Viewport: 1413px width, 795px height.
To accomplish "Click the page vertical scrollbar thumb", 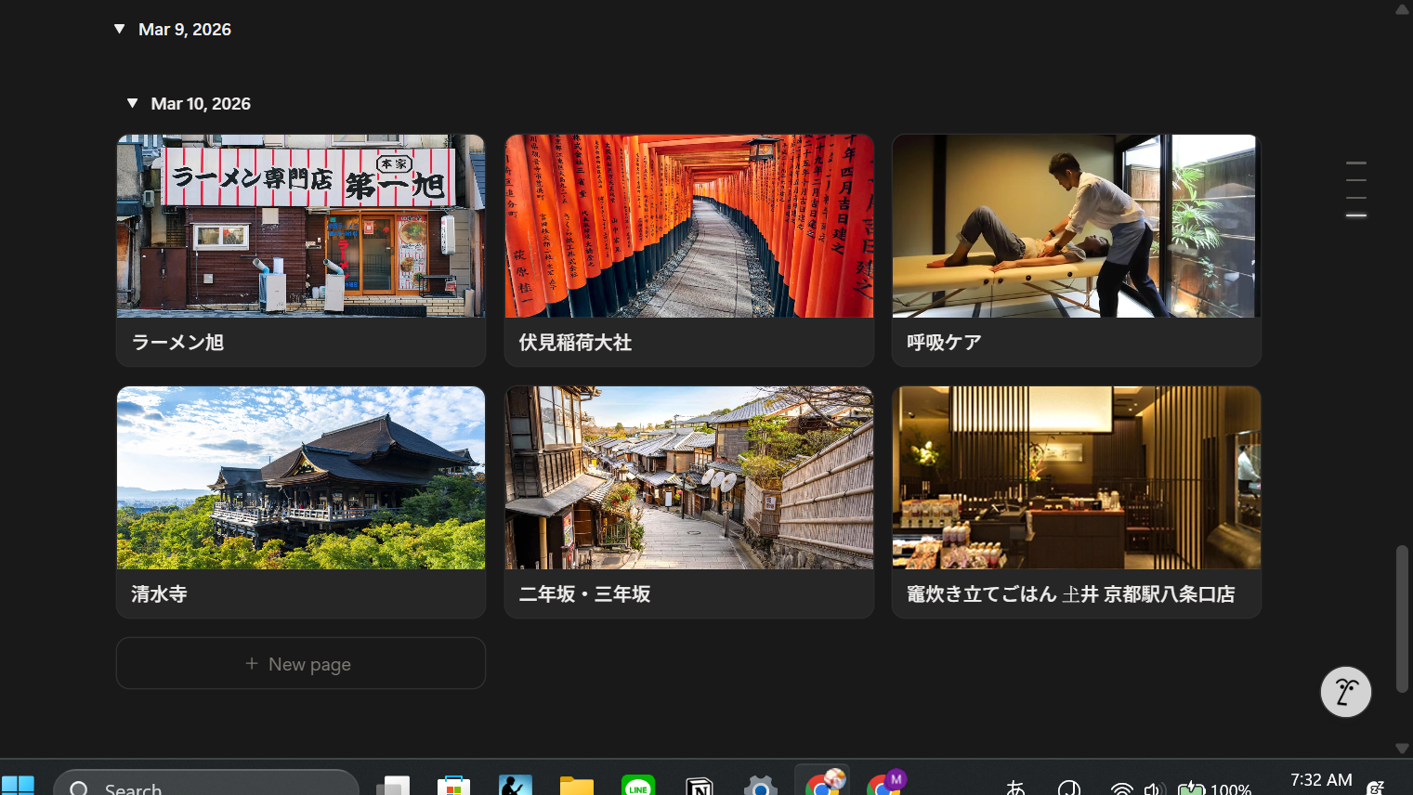I will coord(1401,619).
